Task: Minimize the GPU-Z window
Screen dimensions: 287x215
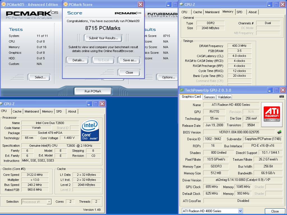Action: (x=270, y=90)
